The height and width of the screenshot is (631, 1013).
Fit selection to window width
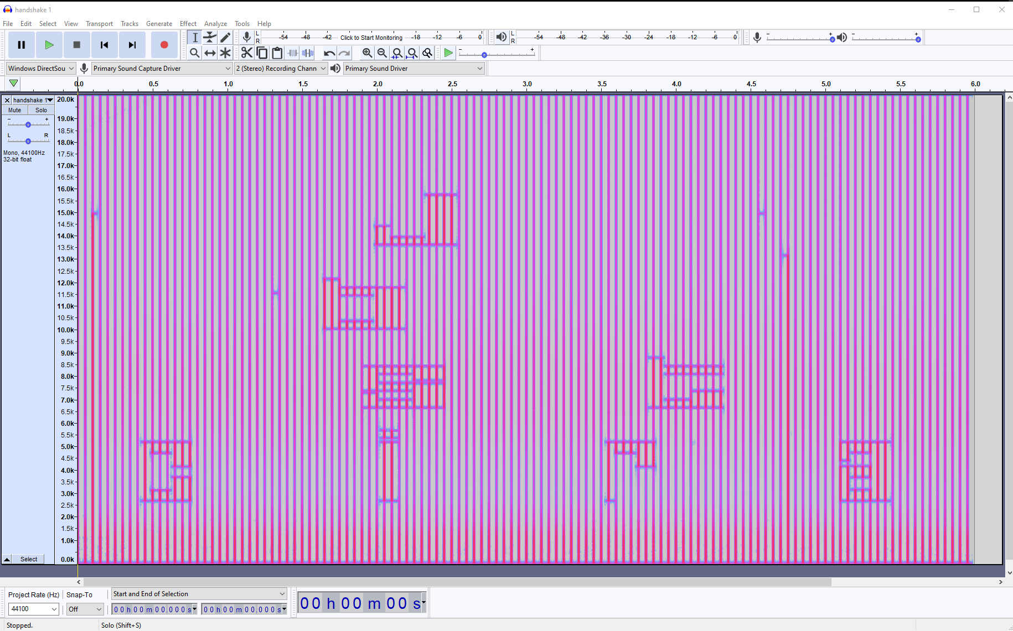[x=397, y=53]
